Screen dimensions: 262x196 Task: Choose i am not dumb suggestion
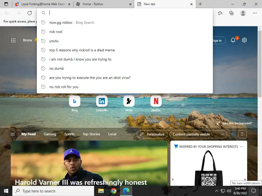[x=125, y=59]
